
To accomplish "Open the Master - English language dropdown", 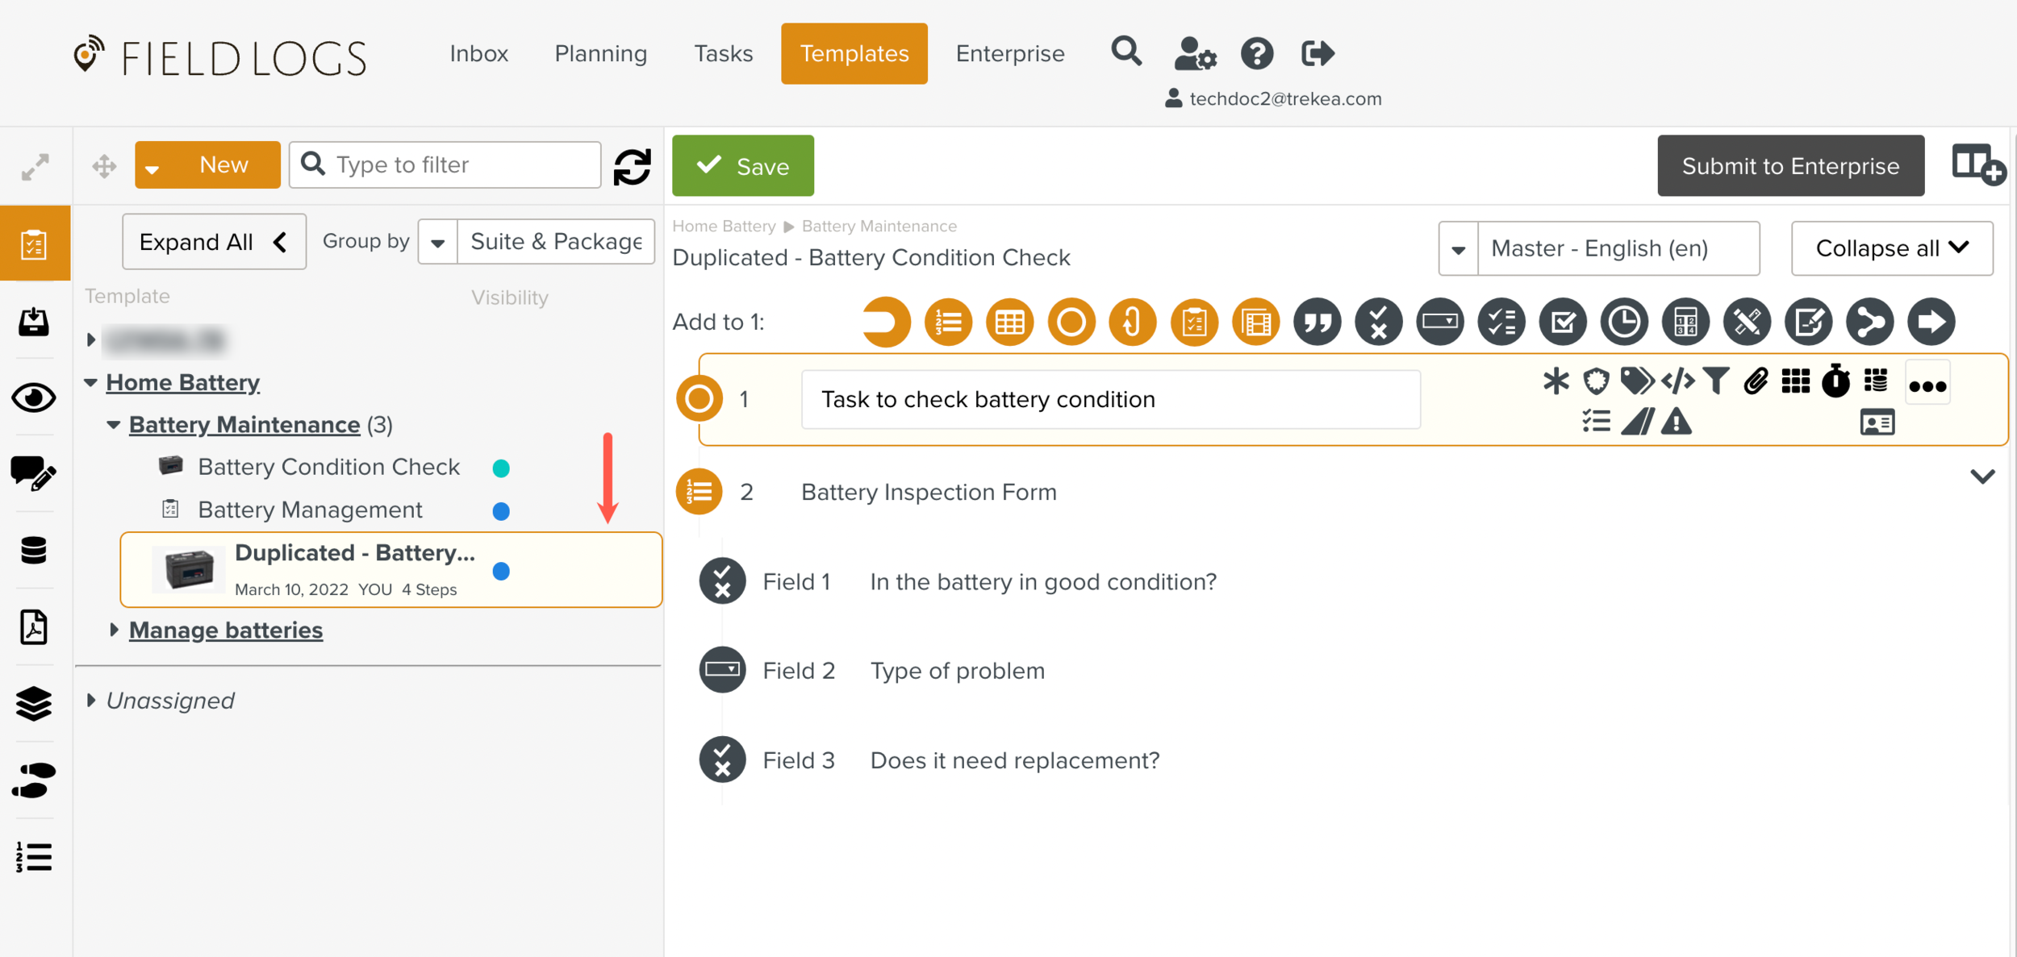I will click(1458, 249).
